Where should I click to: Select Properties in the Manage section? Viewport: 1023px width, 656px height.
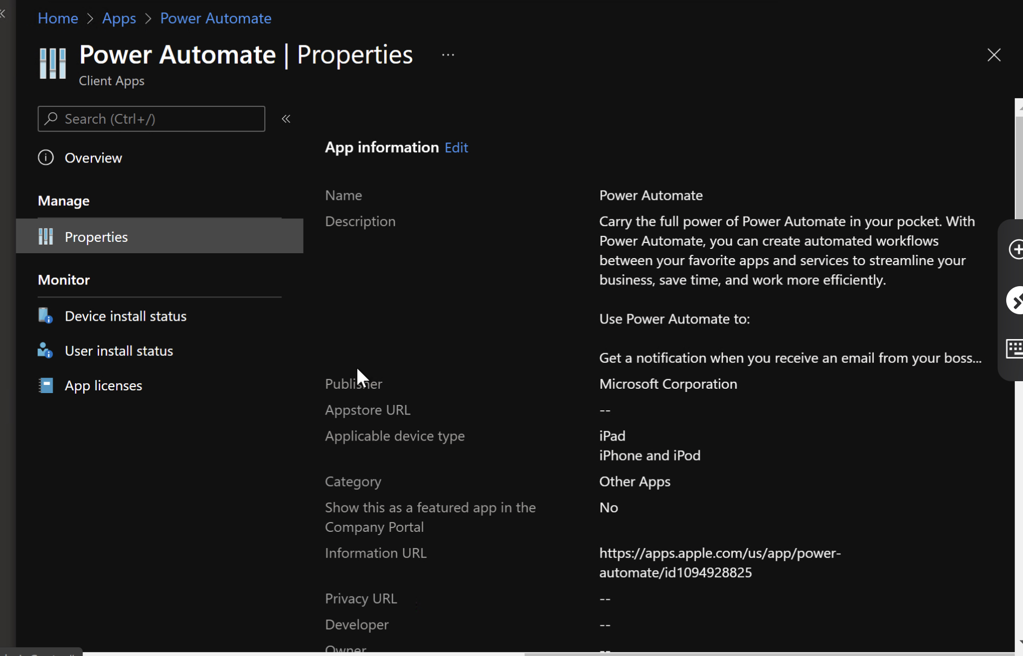pos(97,236)
